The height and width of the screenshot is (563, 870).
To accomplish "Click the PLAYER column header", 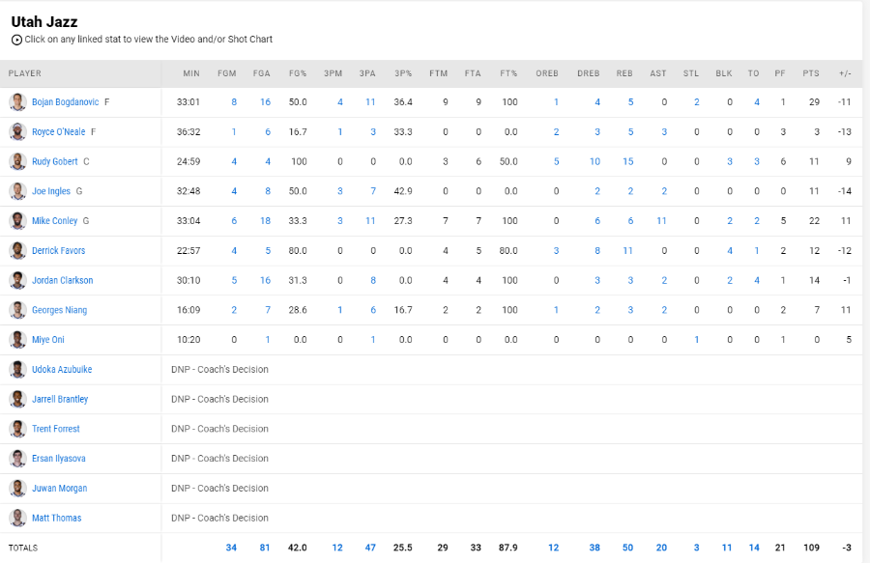I will coord(25,73).
